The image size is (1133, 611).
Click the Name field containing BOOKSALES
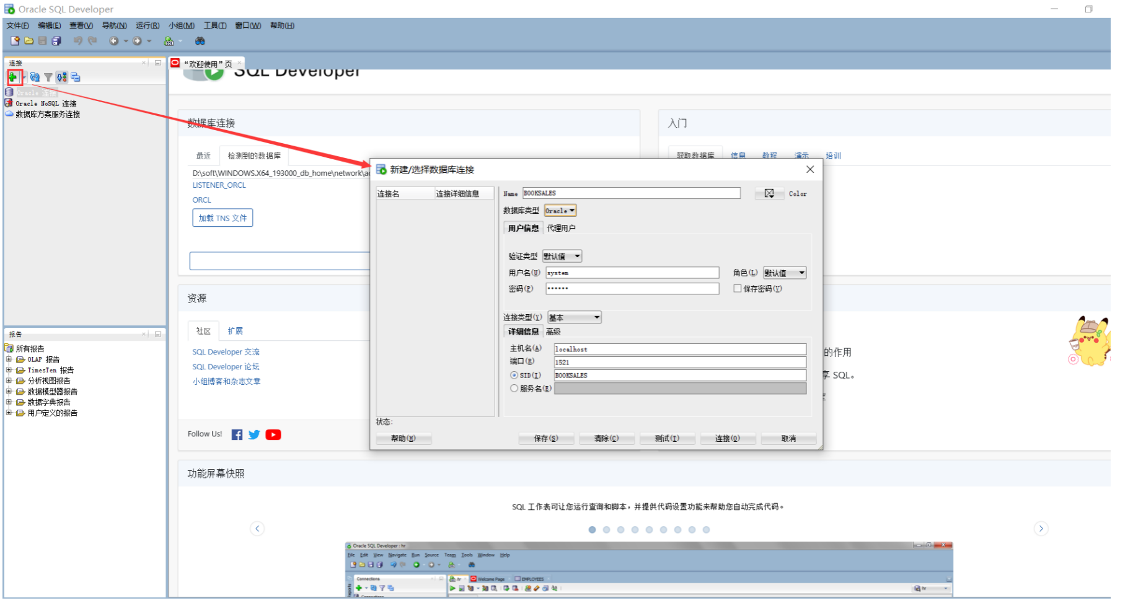click(632, 193)
